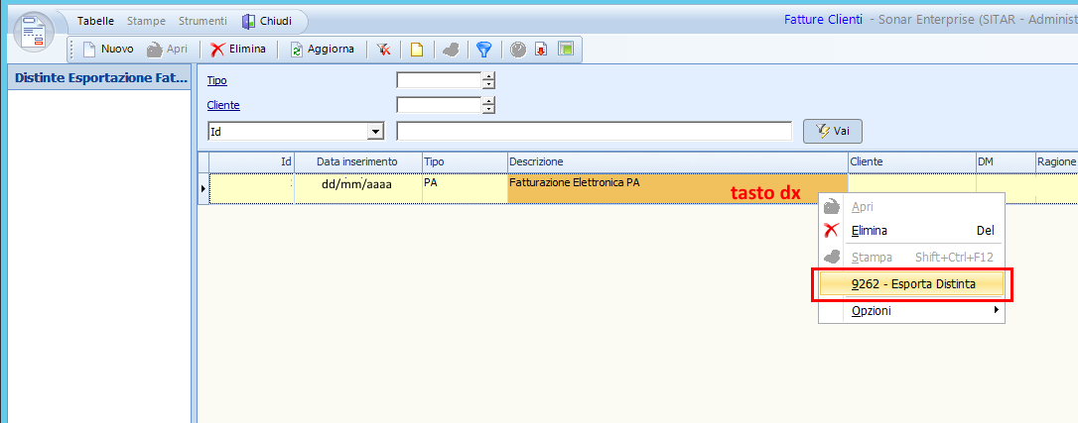Choose Elimina in the context menu
The image size is (1078, 423).
[869, 231]
